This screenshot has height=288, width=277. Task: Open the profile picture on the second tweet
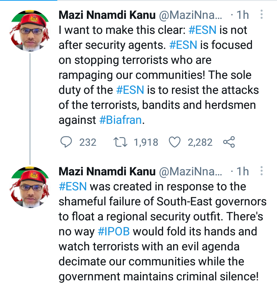tap(30, 187)
